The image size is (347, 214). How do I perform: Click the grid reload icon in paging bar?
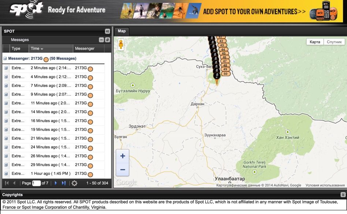pos(74,183)
